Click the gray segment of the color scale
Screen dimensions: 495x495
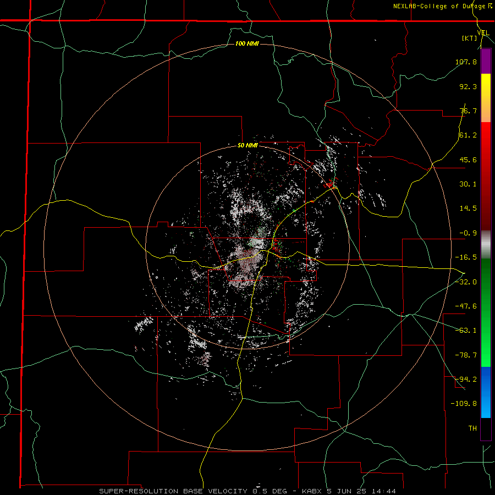pos(486,245)
